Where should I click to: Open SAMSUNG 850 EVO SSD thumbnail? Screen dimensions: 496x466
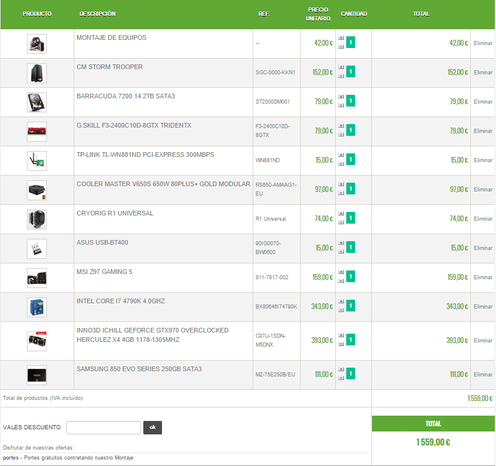click(x=37, y=375)
